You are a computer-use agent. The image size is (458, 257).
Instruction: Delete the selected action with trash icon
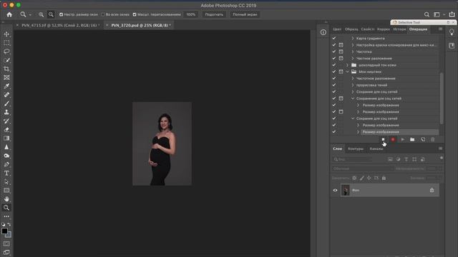[x=432, y=140]
